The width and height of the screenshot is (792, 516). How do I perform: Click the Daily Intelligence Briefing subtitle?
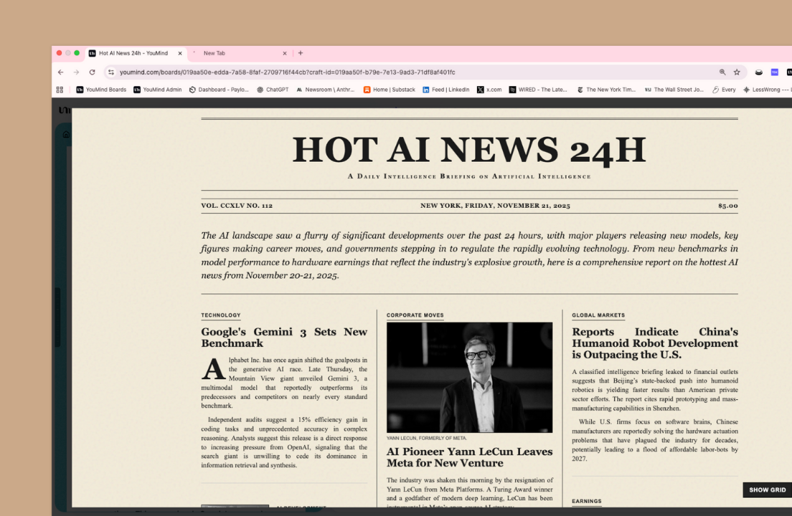[x=469, y=176]
